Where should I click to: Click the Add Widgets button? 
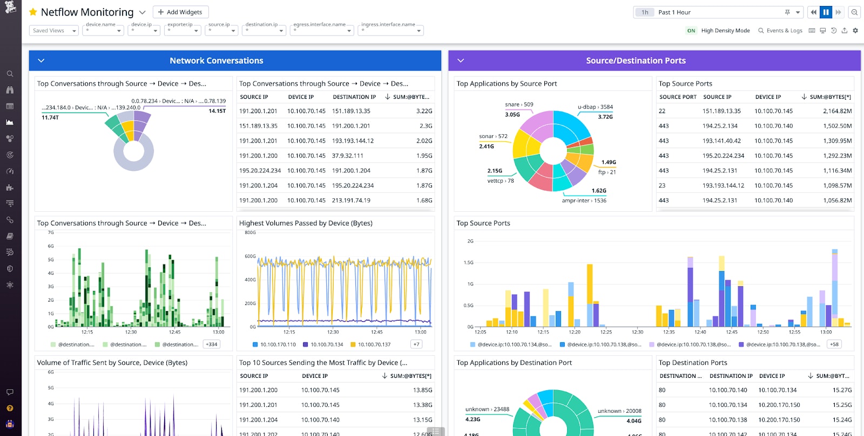pos(180,12)
